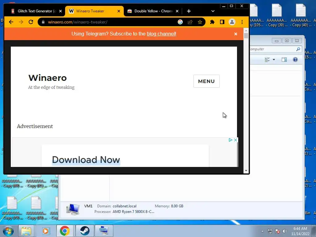Toggle Chrome side panel icon
Viewport: 316px width, 237px height.
coord(222,22)
